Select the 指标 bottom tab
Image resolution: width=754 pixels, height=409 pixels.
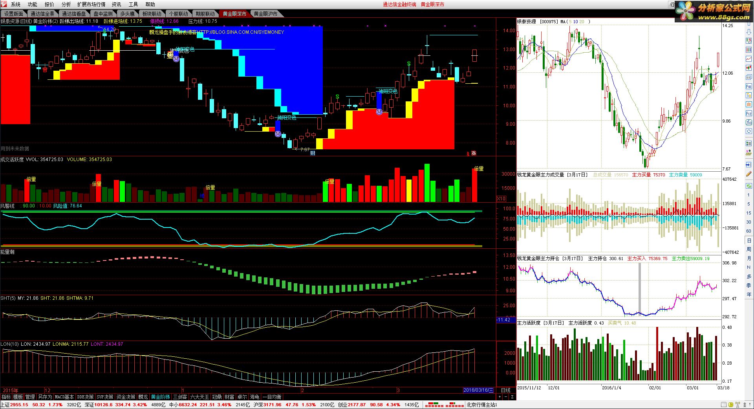click(x=6, y=397)
